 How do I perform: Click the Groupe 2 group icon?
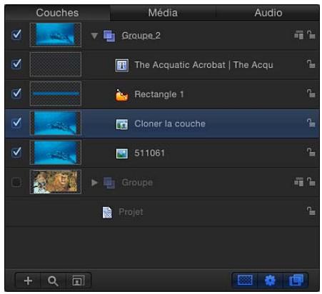coord(109,36)
